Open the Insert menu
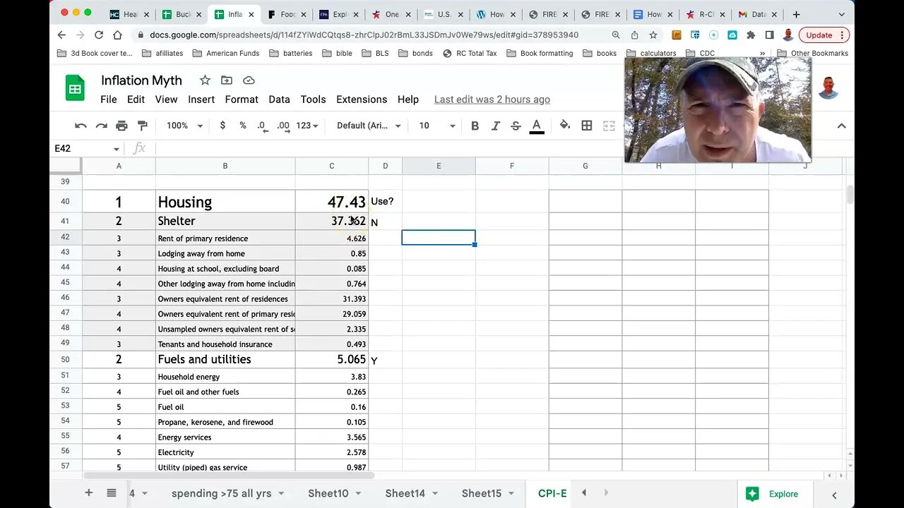The image size is (904, 508). click(x=201, y=99)
